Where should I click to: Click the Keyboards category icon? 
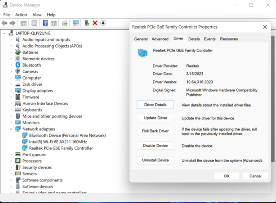18,110
